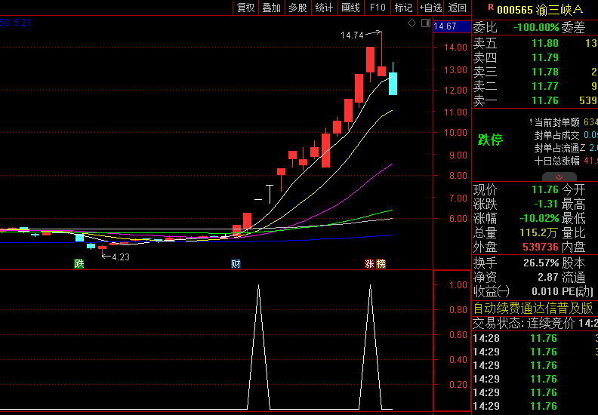The image size is (598, 415).
Task: Click the pin icon beside 当前封单额
Action: (x=529, y=121)
